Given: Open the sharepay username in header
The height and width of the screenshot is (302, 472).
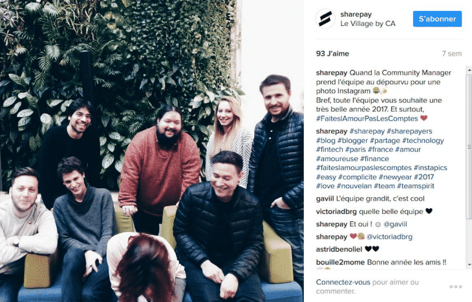Looking at the screenshot, I should 356,14.
